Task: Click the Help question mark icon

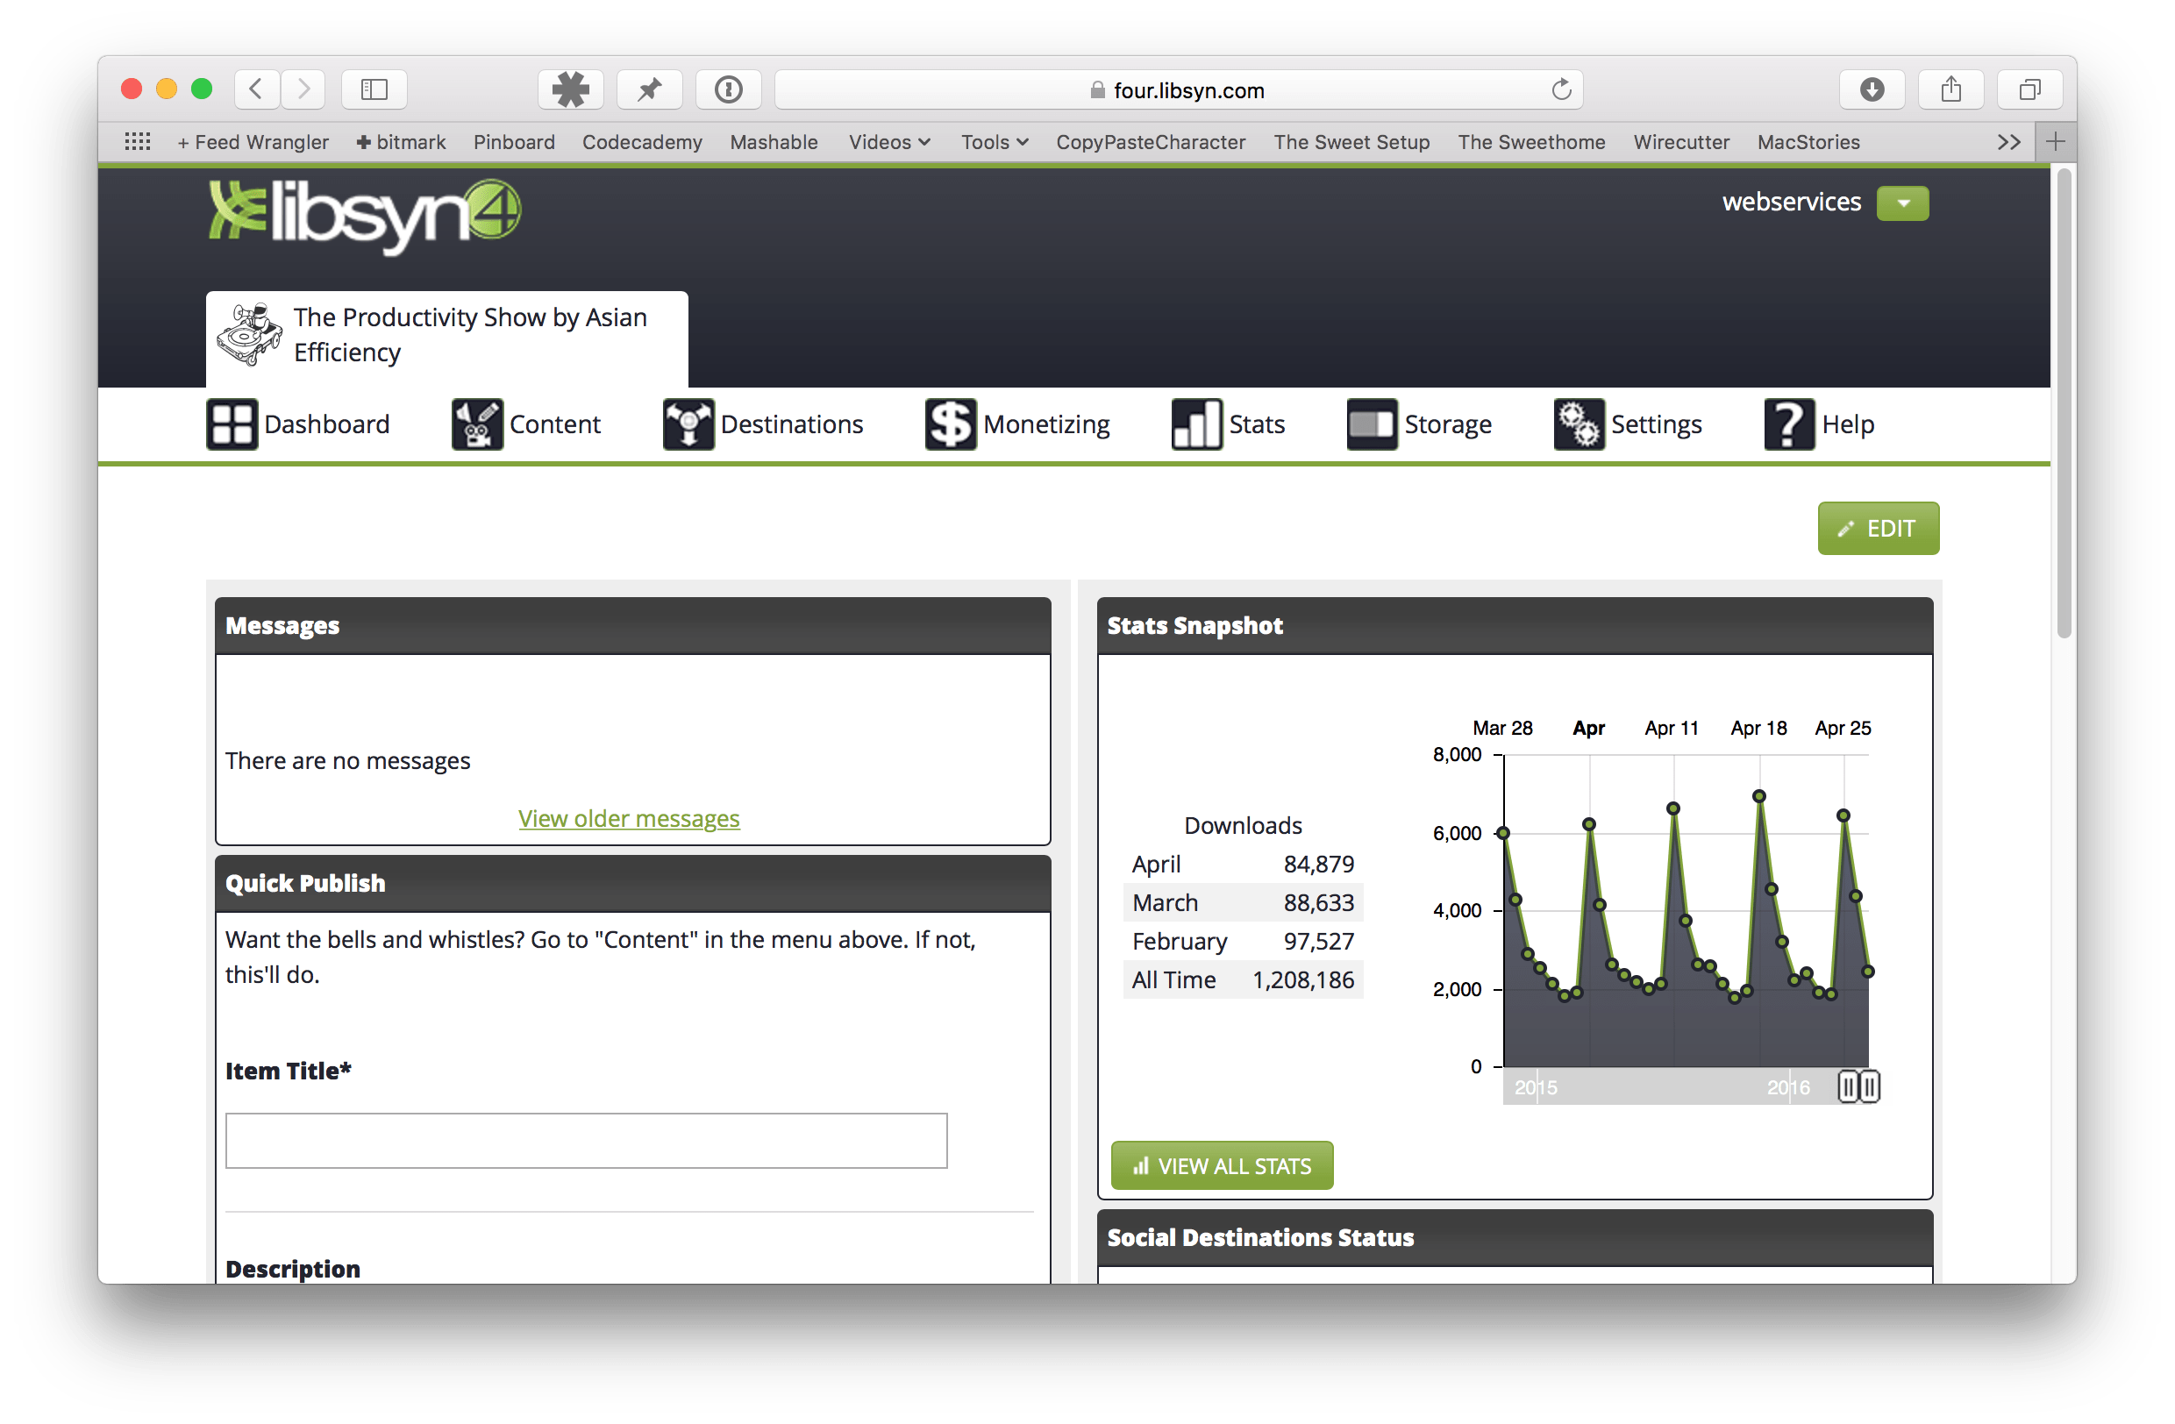Action: (x=1789, y=424)
